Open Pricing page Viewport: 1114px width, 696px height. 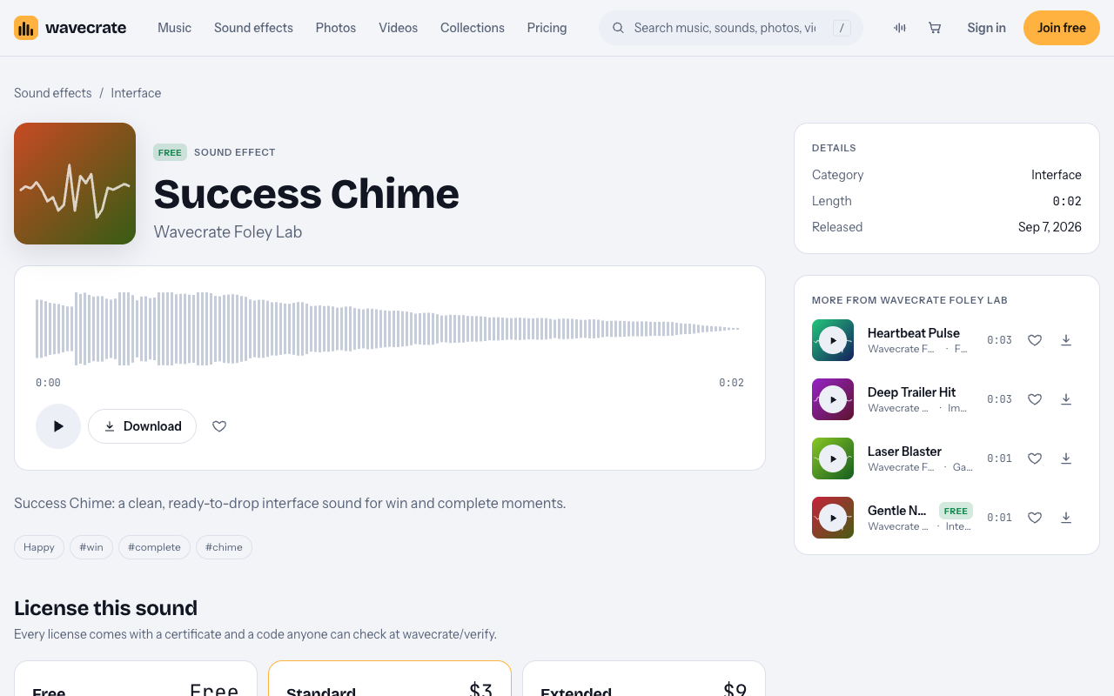[x=547, y=28]
